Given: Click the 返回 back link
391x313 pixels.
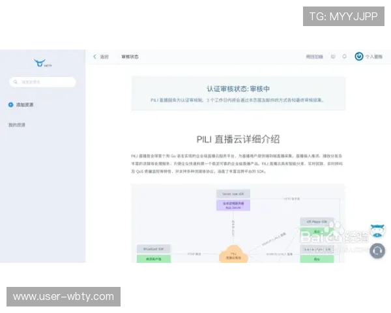Looking at the screenshot, I should tap(104, 57).
